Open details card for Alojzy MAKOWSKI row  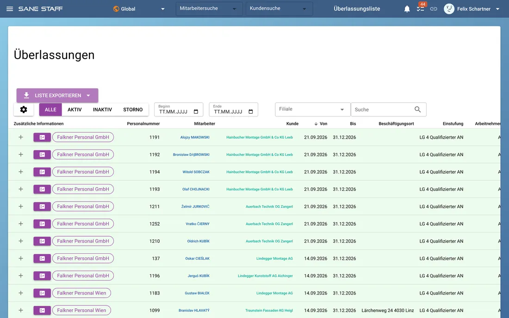pos(42,137)
